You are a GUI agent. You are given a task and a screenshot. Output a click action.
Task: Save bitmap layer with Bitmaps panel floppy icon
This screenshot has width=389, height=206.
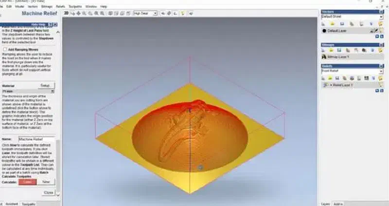[x=339, y=50]
